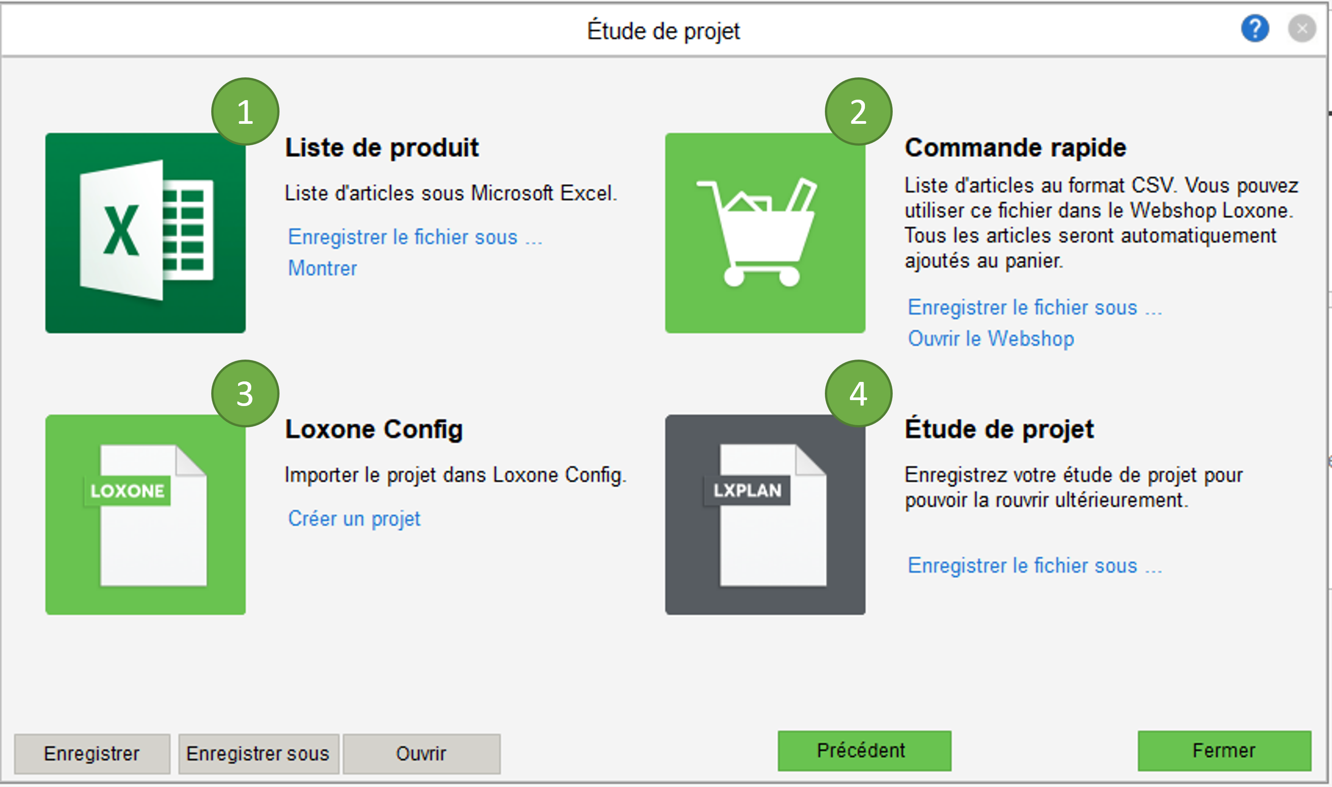Save the project study file as
Image resolution: width=1332 pixels, height=787 pixels.
pos(1035,566)
